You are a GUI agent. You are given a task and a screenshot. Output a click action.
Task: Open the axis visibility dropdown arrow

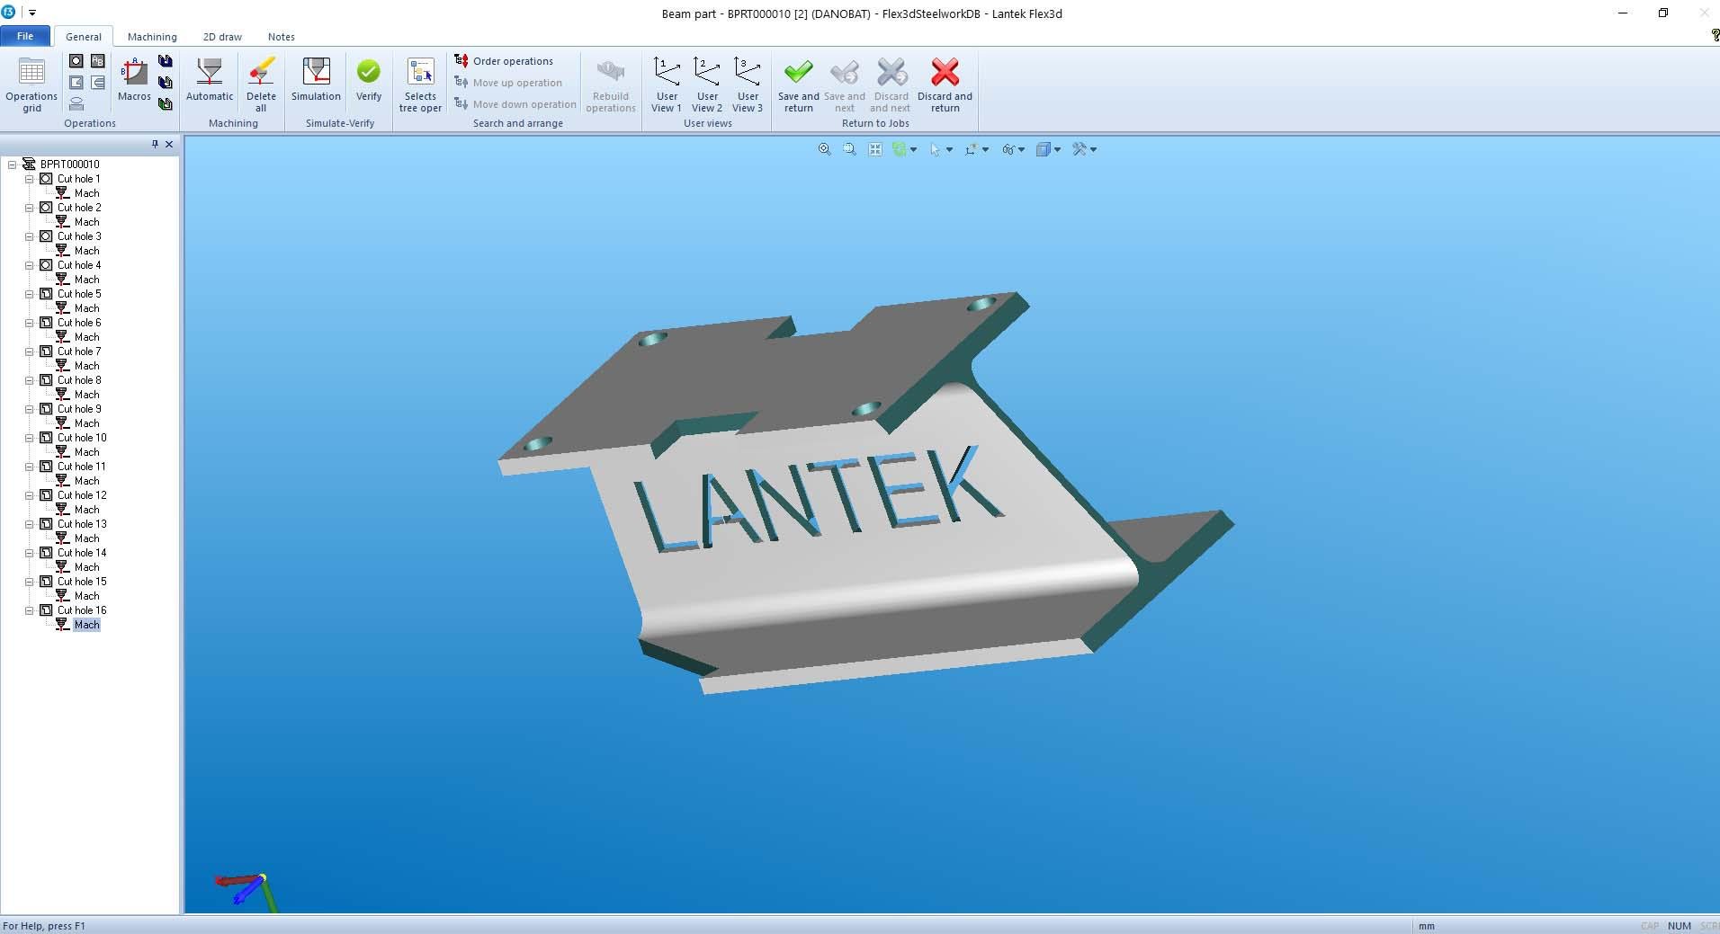[985, 149]
